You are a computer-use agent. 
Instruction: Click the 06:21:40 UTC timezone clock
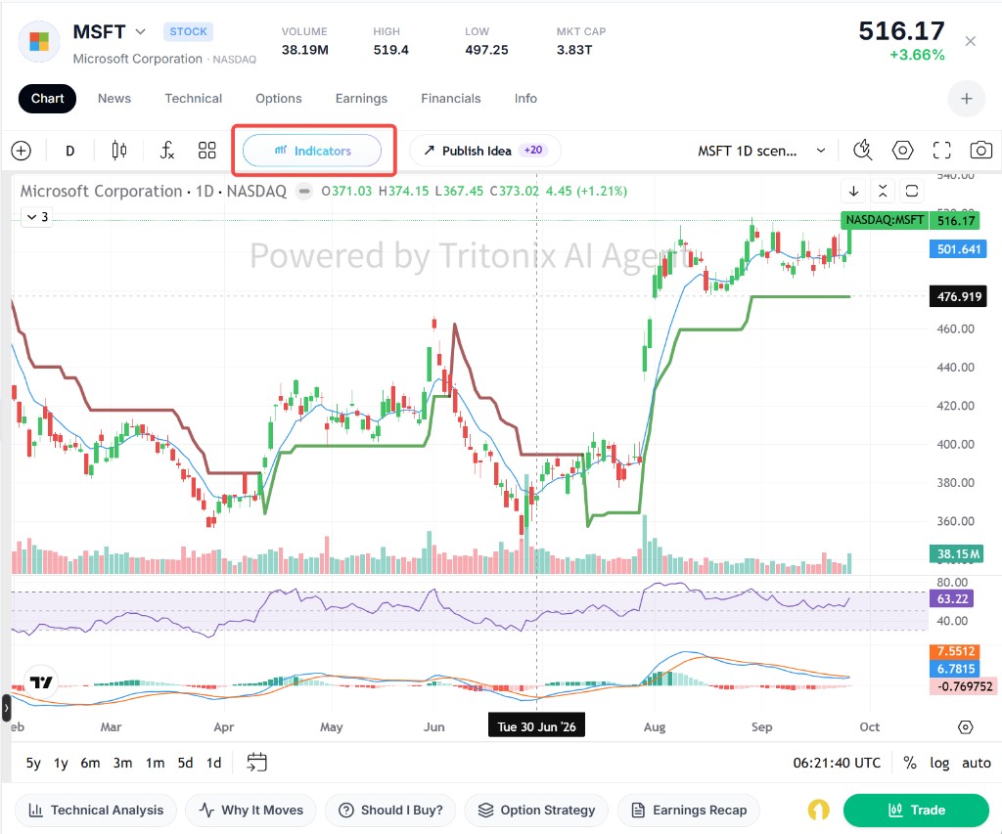pos(837,763)
